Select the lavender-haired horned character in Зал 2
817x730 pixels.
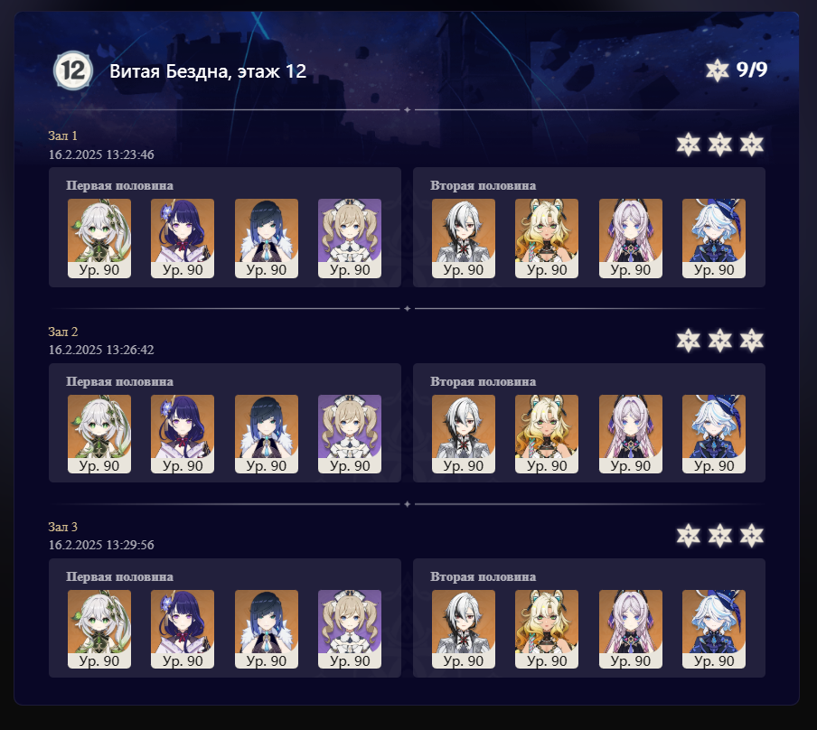tap(631, 434)
